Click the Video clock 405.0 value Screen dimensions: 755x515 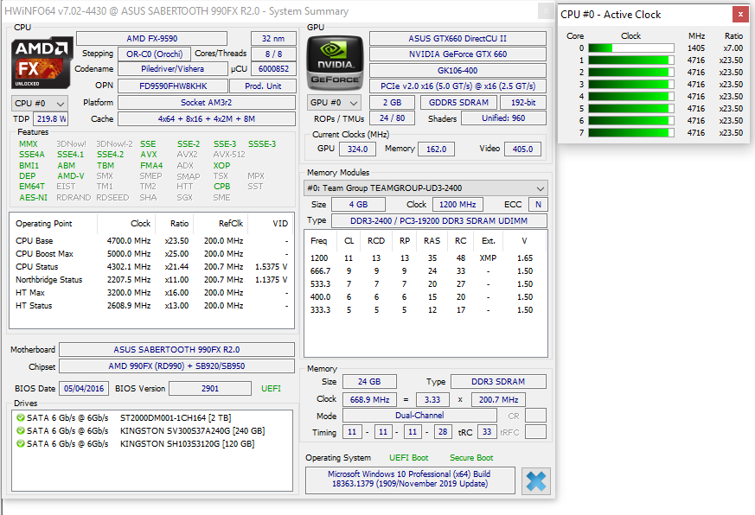point(522,149)
